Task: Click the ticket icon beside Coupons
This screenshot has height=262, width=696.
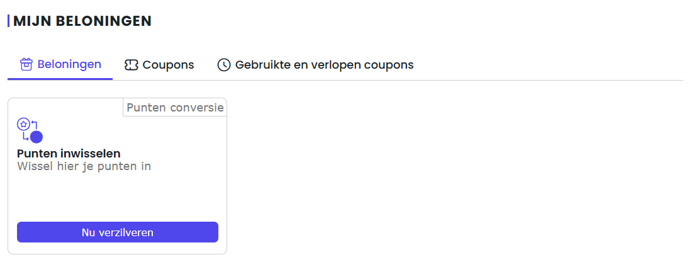Action: 132,65
